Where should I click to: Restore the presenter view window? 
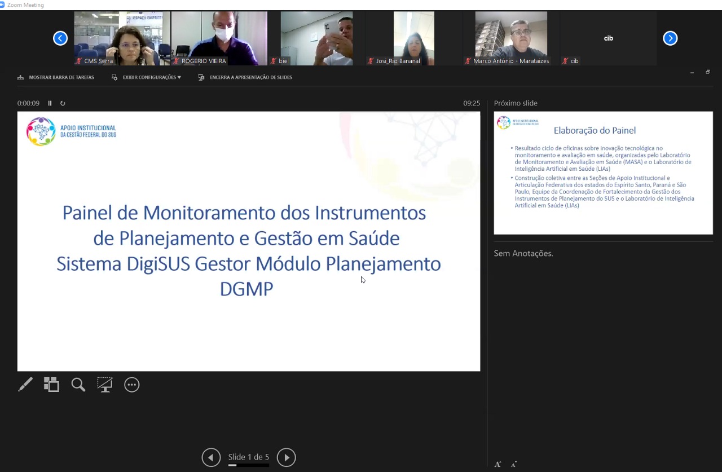pos(708,72)
